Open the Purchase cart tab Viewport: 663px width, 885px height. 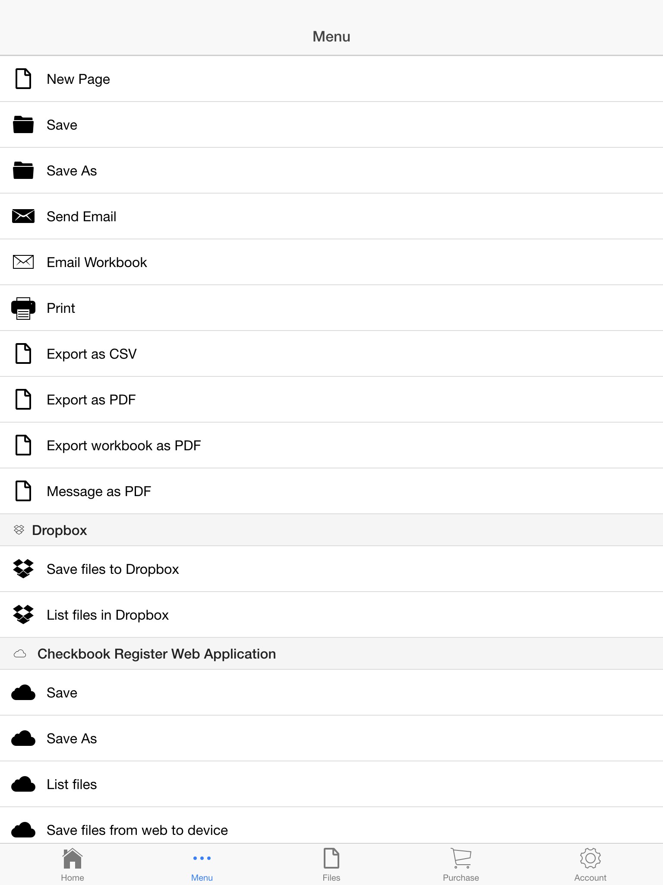pos(461,865)
